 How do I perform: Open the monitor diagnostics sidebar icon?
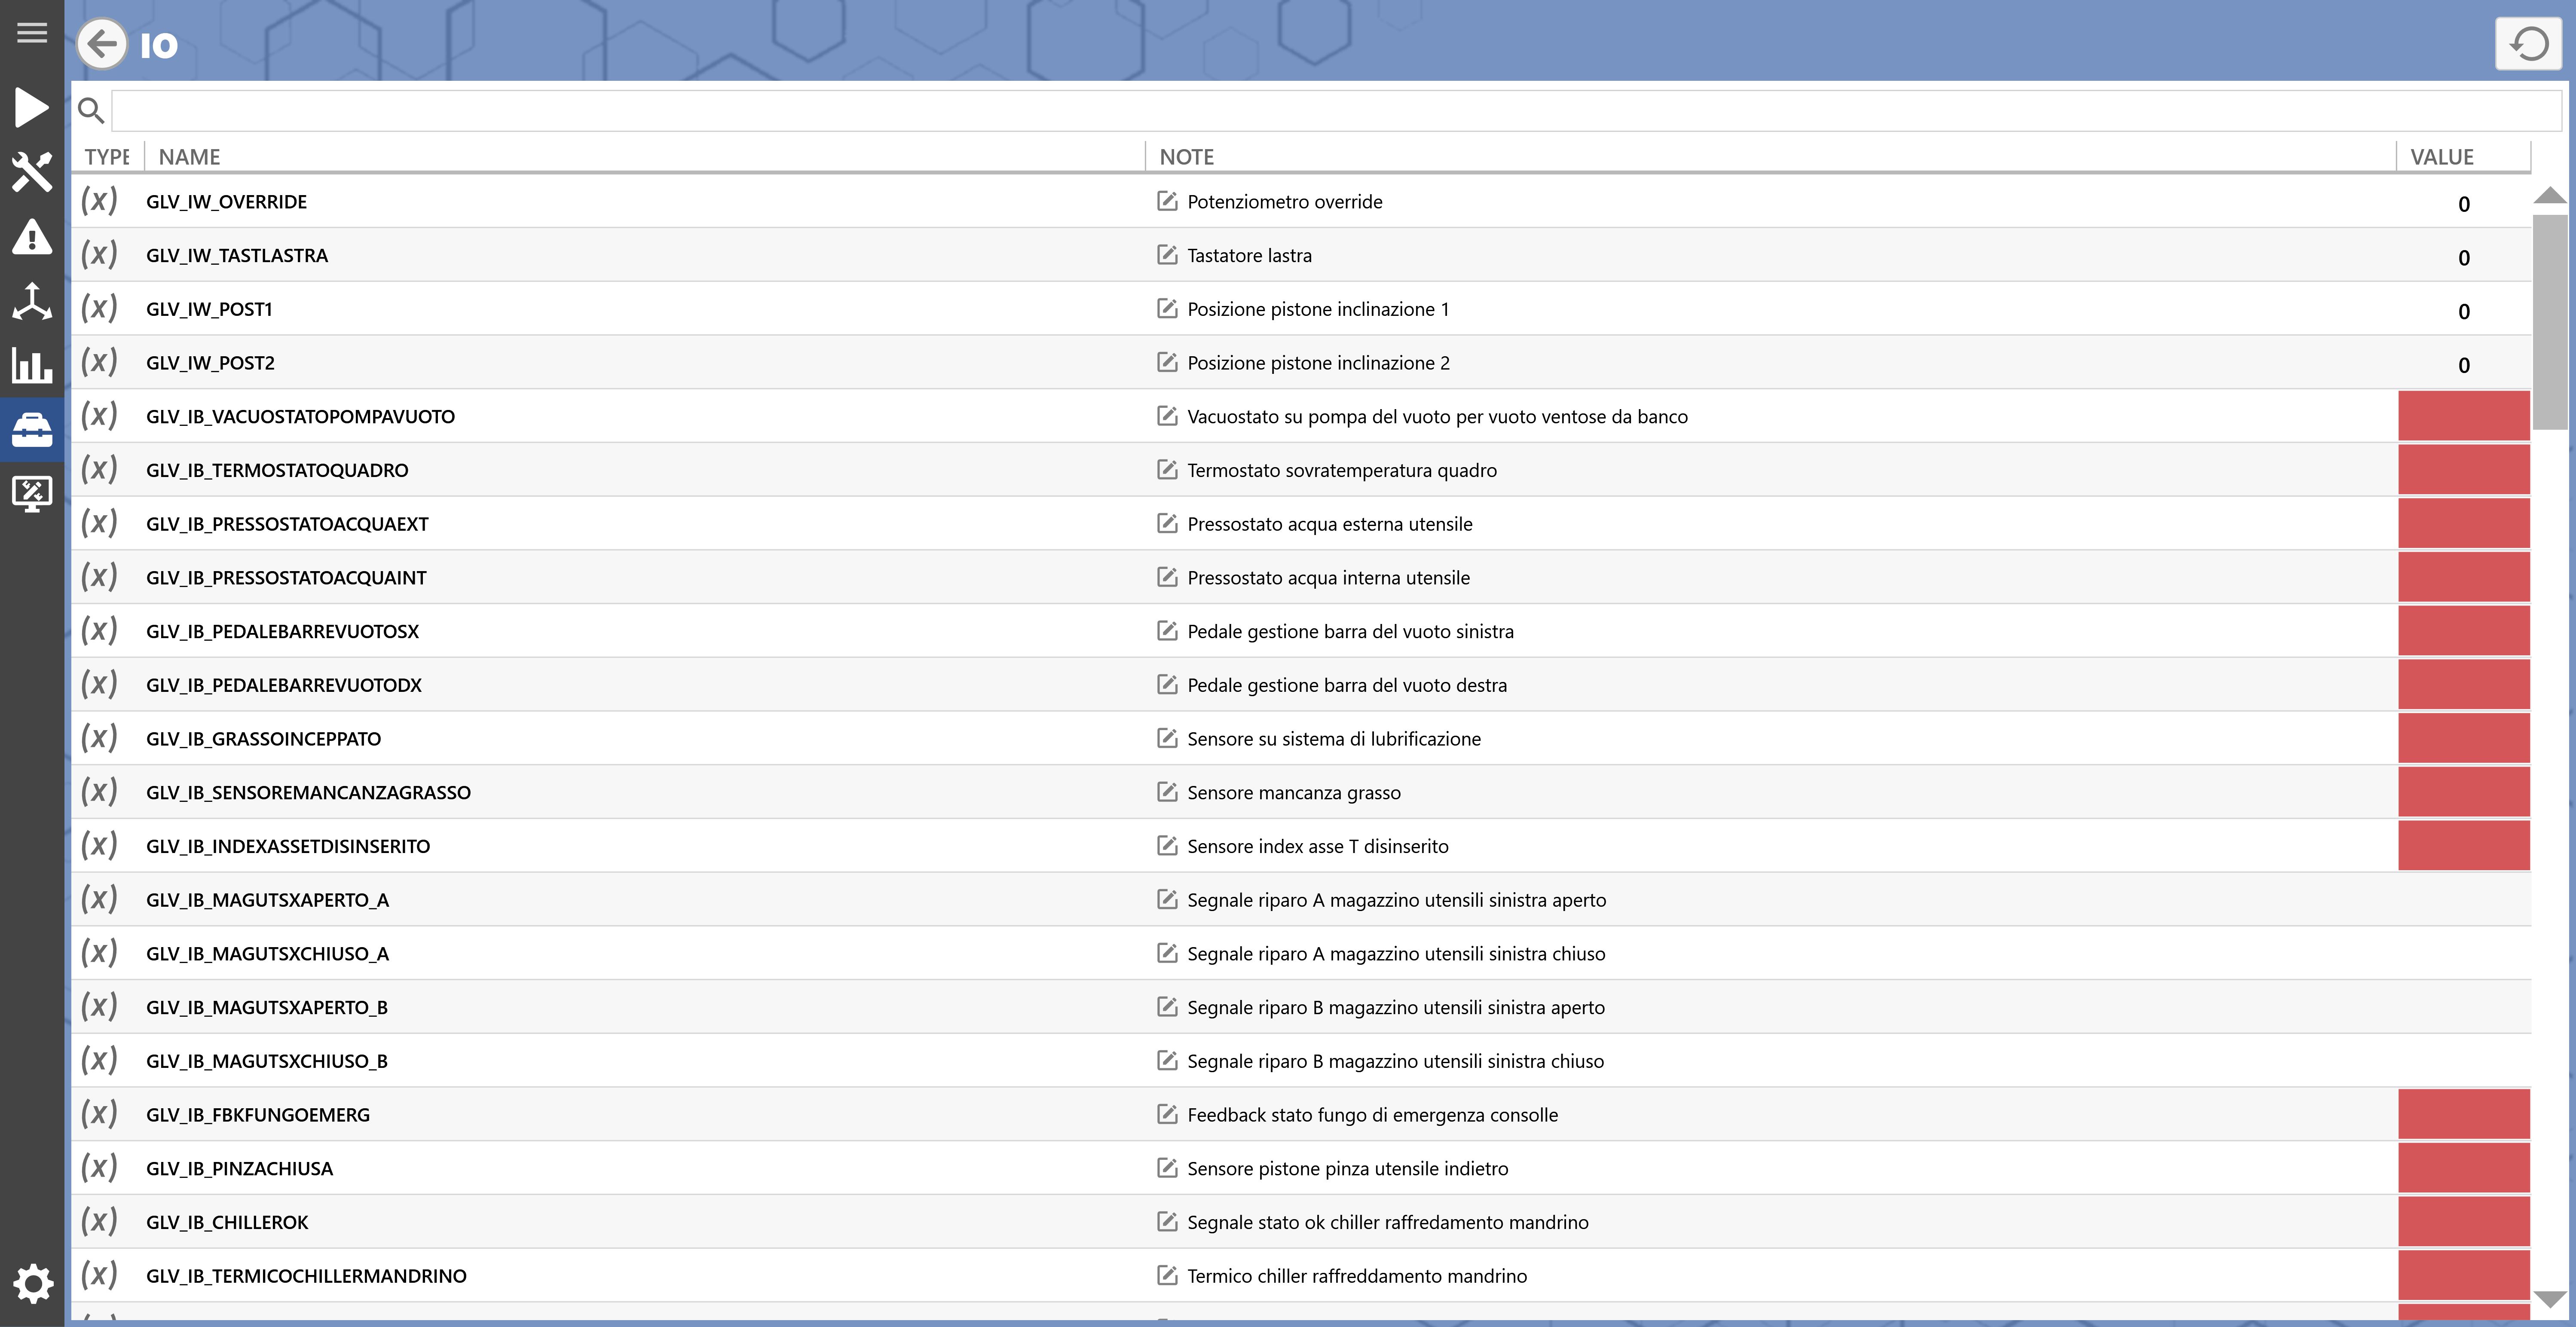(32, 494)
